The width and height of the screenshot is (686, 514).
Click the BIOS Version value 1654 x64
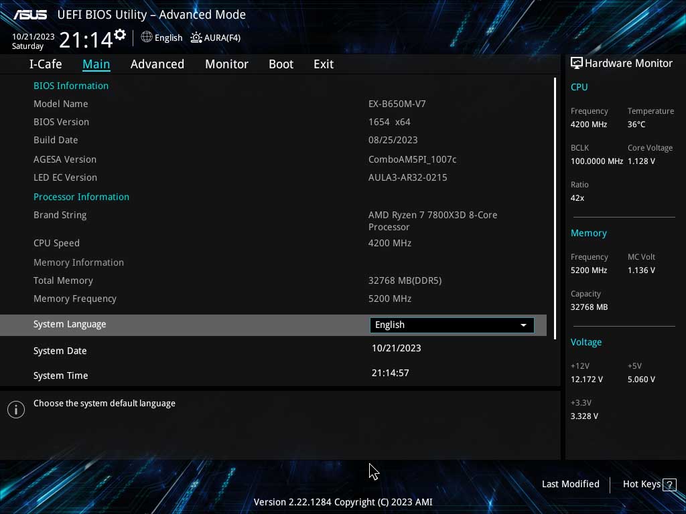click(389, 122)
